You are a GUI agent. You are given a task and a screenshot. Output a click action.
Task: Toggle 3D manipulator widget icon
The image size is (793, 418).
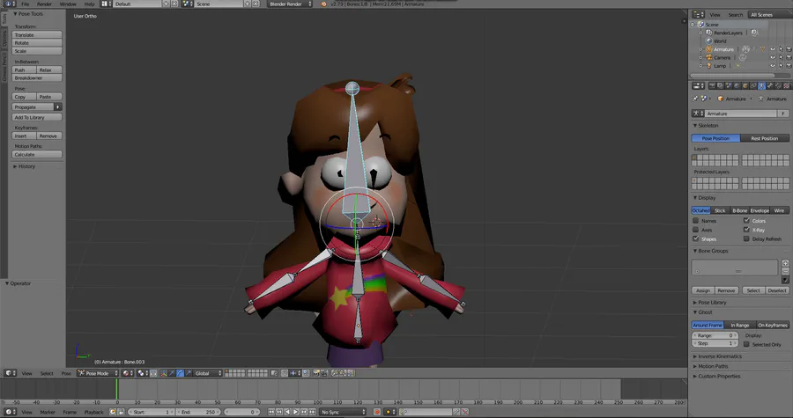tap(162, 373)
